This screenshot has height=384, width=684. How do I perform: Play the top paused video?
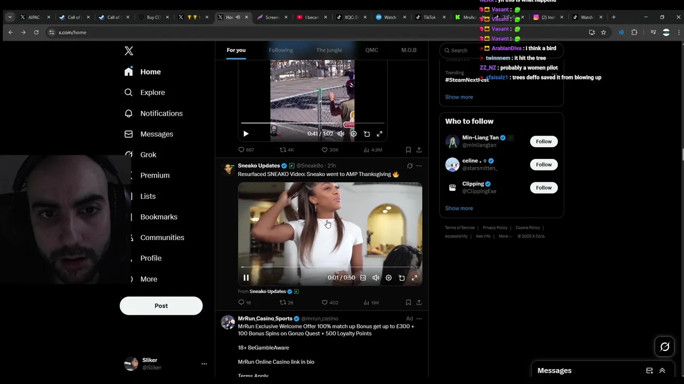click(x=246, y=134)
